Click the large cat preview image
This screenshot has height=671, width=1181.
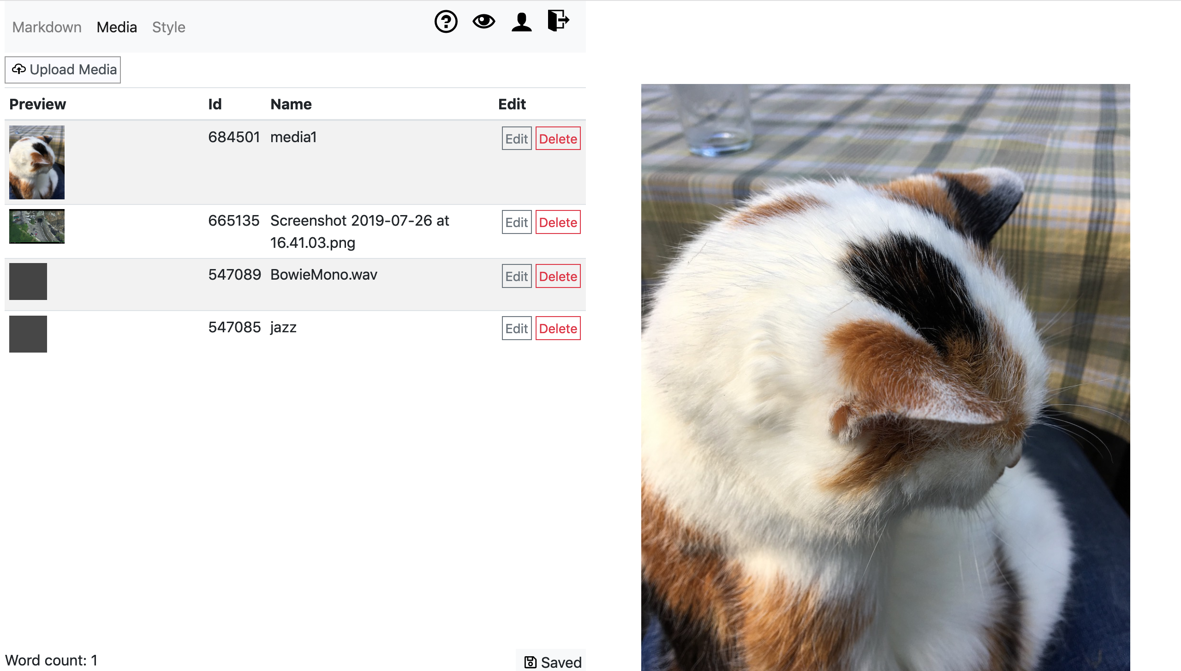(x=885, y=377)
